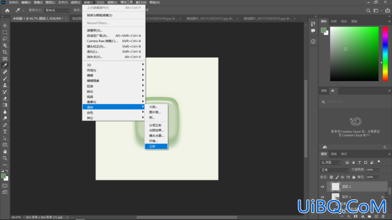Viewport: 392px width, 220px height.
Task: Click the delete layer trash icon
Action: click(x=383, y=217)
